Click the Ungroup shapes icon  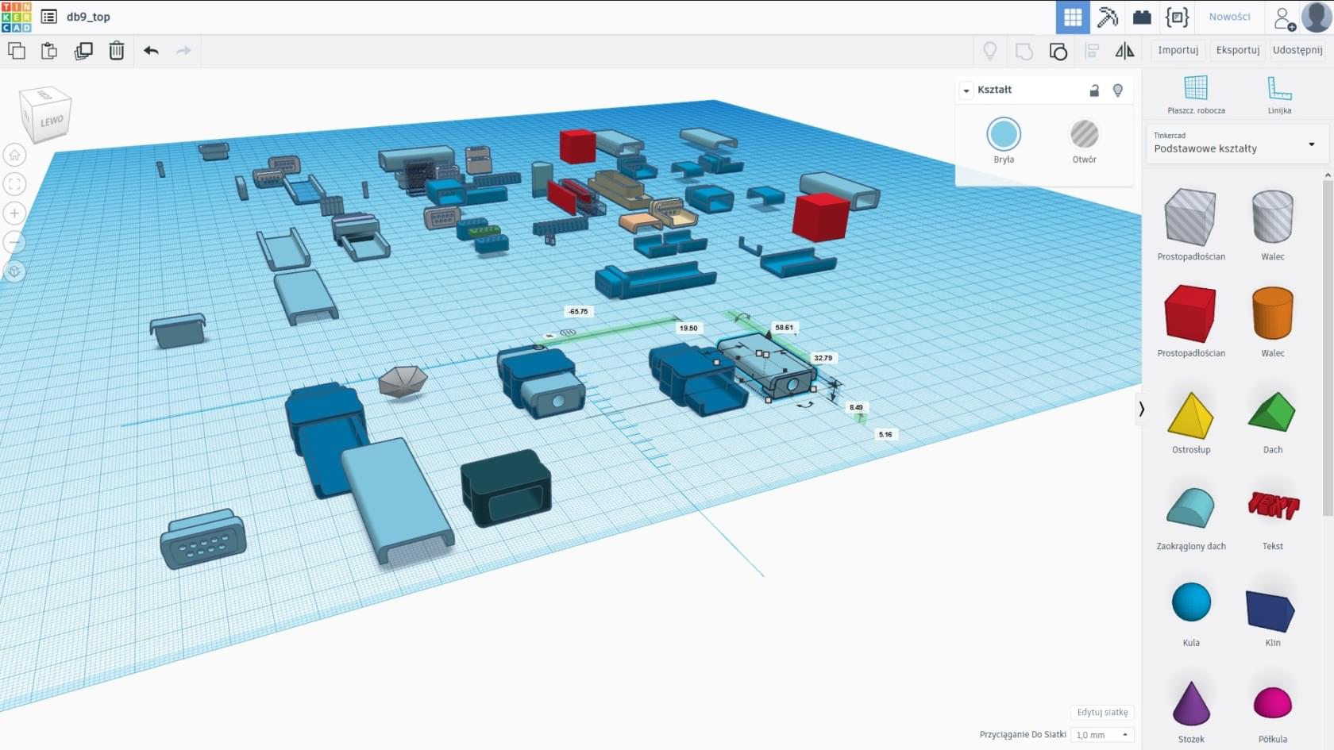coord(1058,52)
